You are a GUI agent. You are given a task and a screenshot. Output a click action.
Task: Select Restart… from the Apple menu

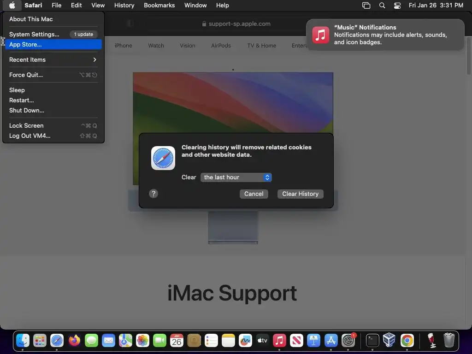[53, 100]
